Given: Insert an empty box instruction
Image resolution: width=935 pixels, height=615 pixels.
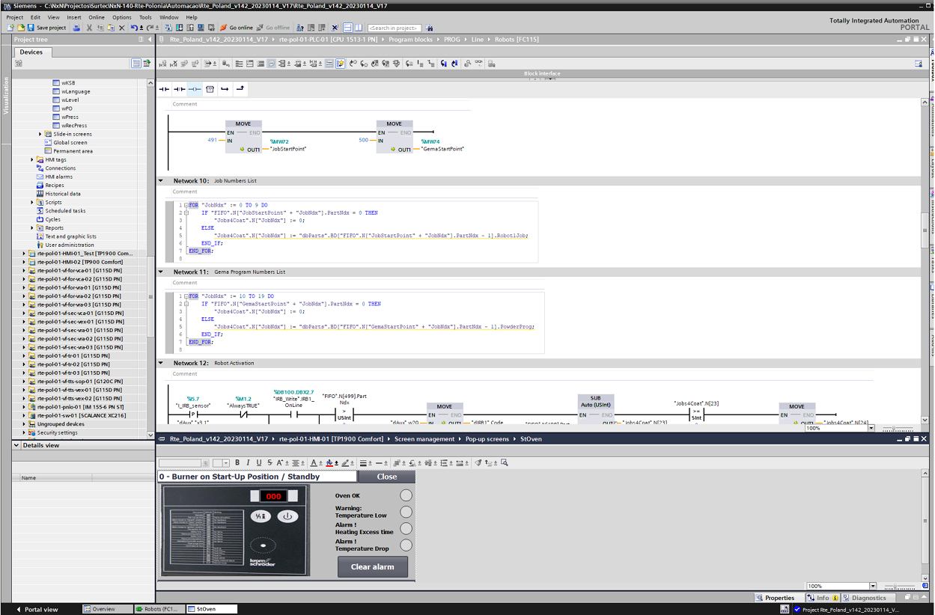Looking at the screenshot, I should click(210, 89).
